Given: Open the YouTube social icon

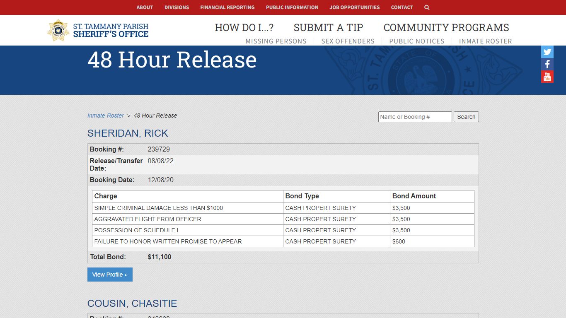Looking at the screenshot, I should coord(547,77).
